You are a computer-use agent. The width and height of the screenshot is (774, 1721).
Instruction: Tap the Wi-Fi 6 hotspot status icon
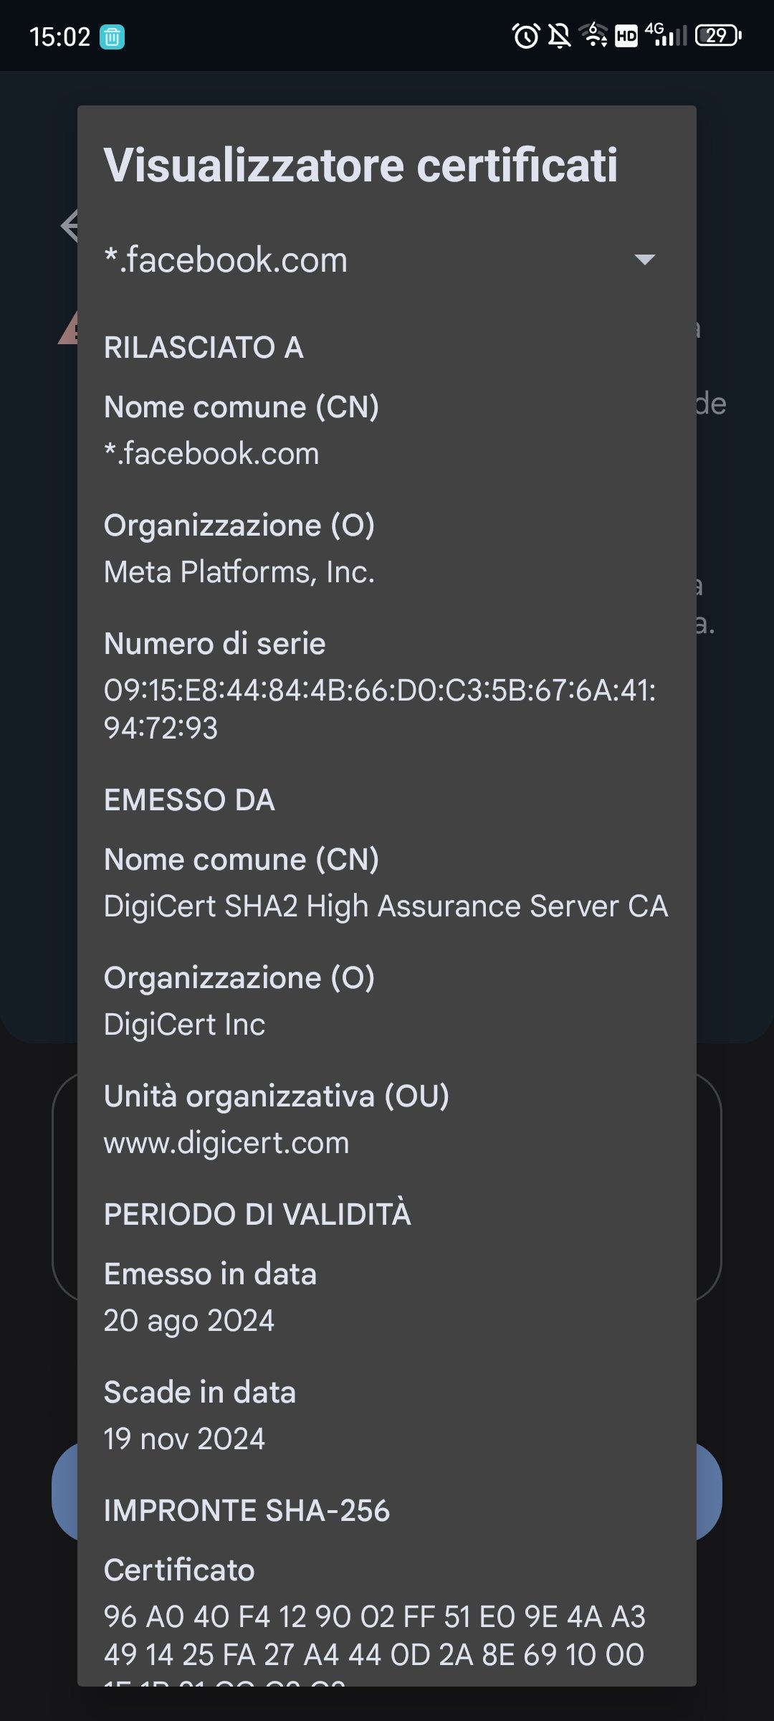(x=594, y=34)
